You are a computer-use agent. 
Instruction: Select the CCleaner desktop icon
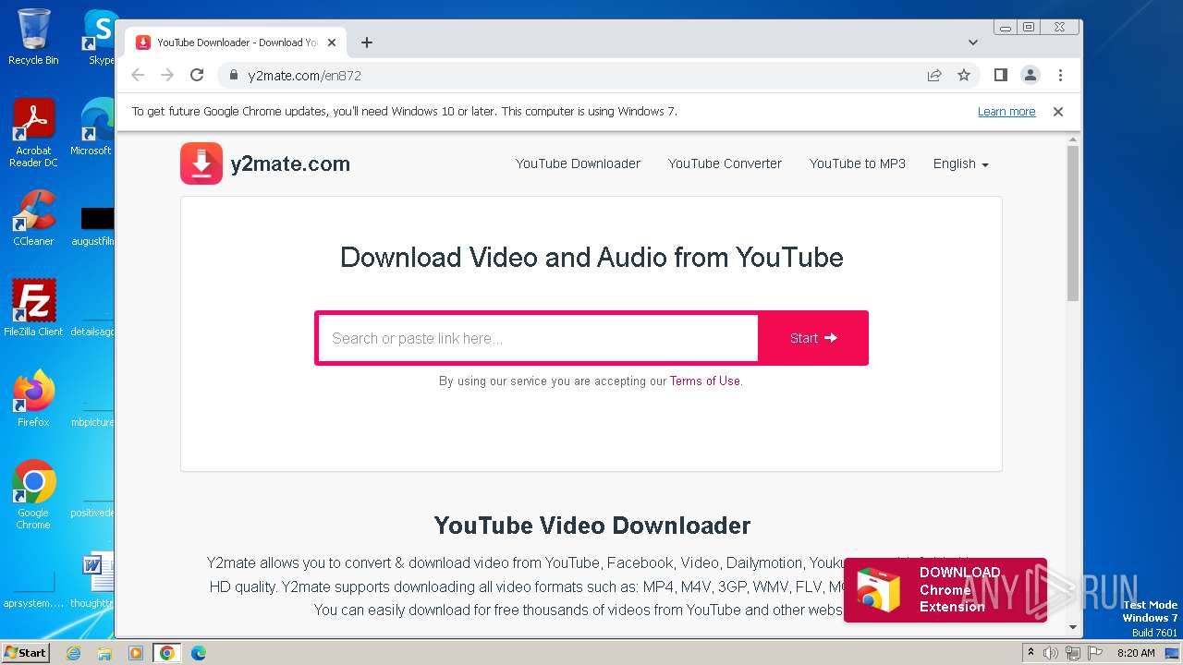point(33,218)
